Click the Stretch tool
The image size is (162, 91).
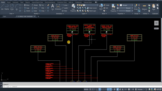tap(27, 11)
